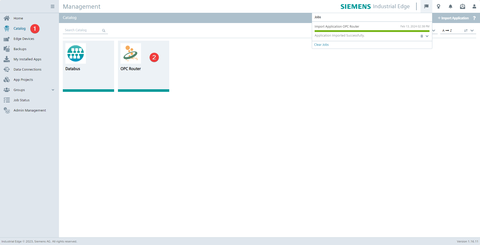Image resolution: width=480 pixels, height=245 pixels.
Task: Expand the Groups menu chevron
Action: click(x=53, y=90)
